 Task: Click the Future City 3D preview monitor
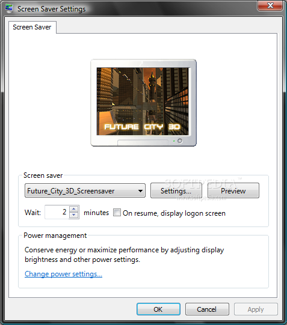pos(143,103)
